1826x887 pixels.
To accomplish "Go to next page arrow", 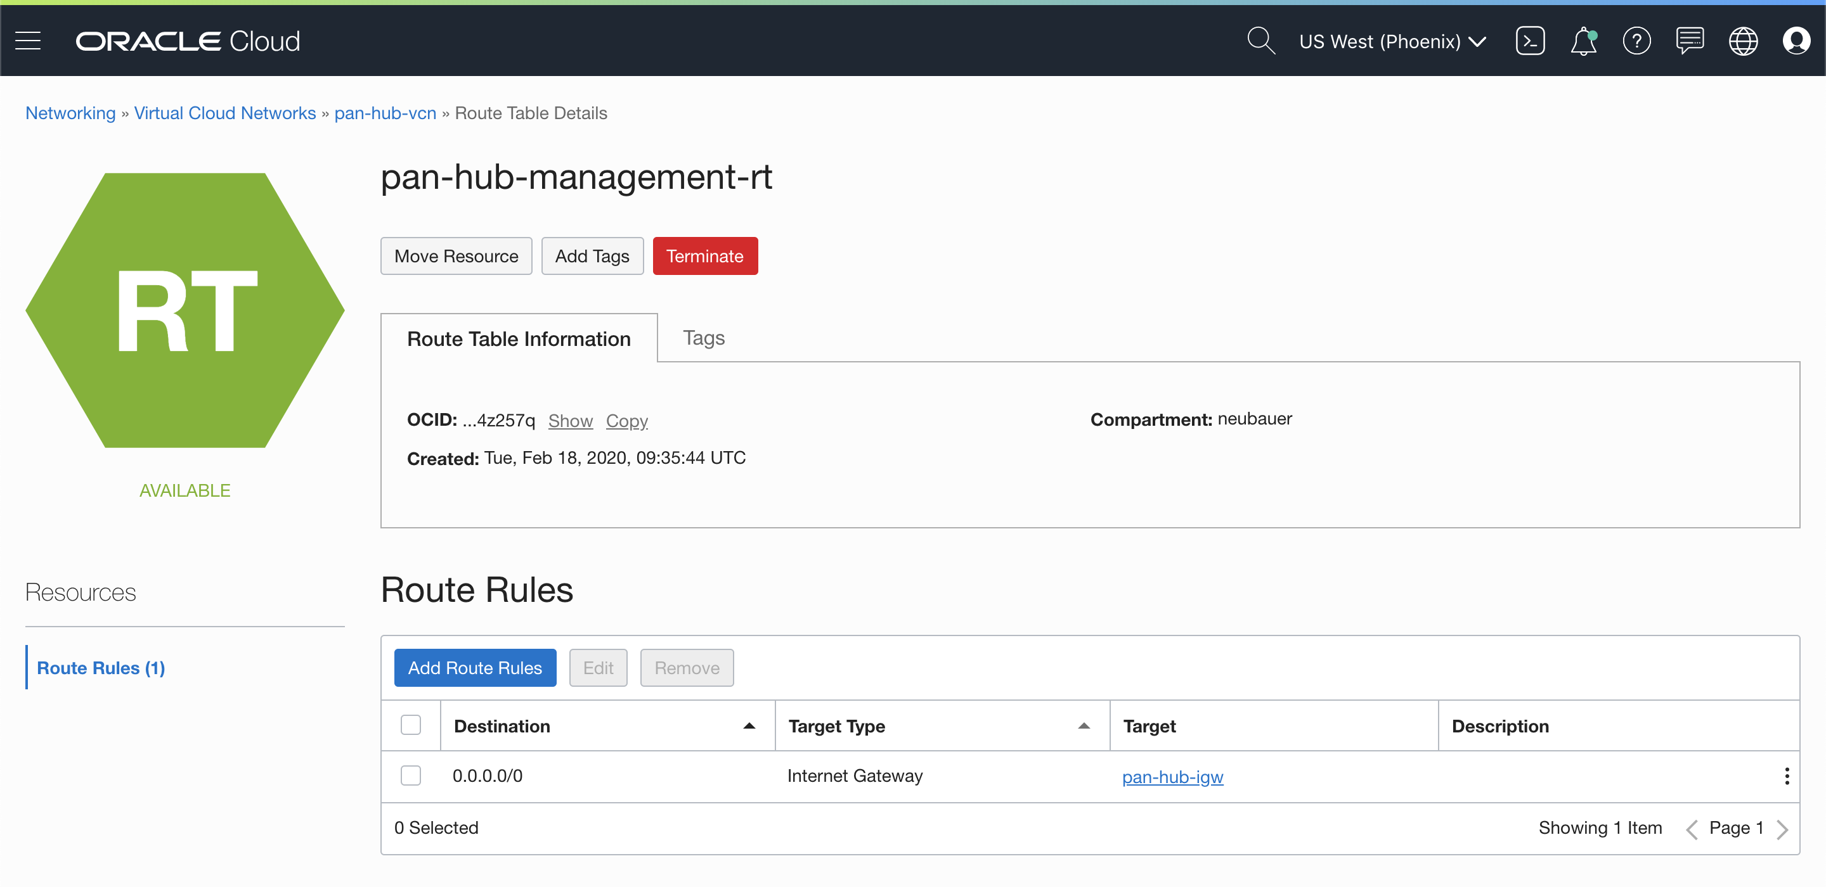I will 1782,828.
